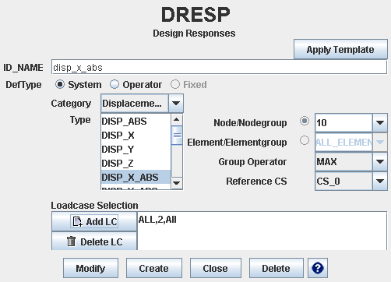Select DISP_ABS in the Type list

click(136, 122)
